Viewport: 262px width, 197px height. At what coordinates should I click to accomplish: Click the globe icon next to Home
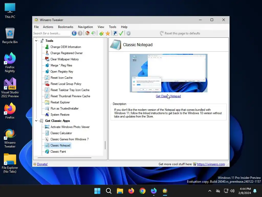(x=94, y=33)
